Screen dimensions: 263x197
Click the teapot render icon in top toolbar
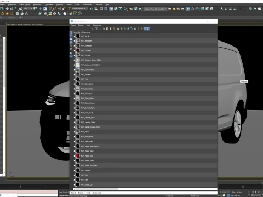click(140, 9)
